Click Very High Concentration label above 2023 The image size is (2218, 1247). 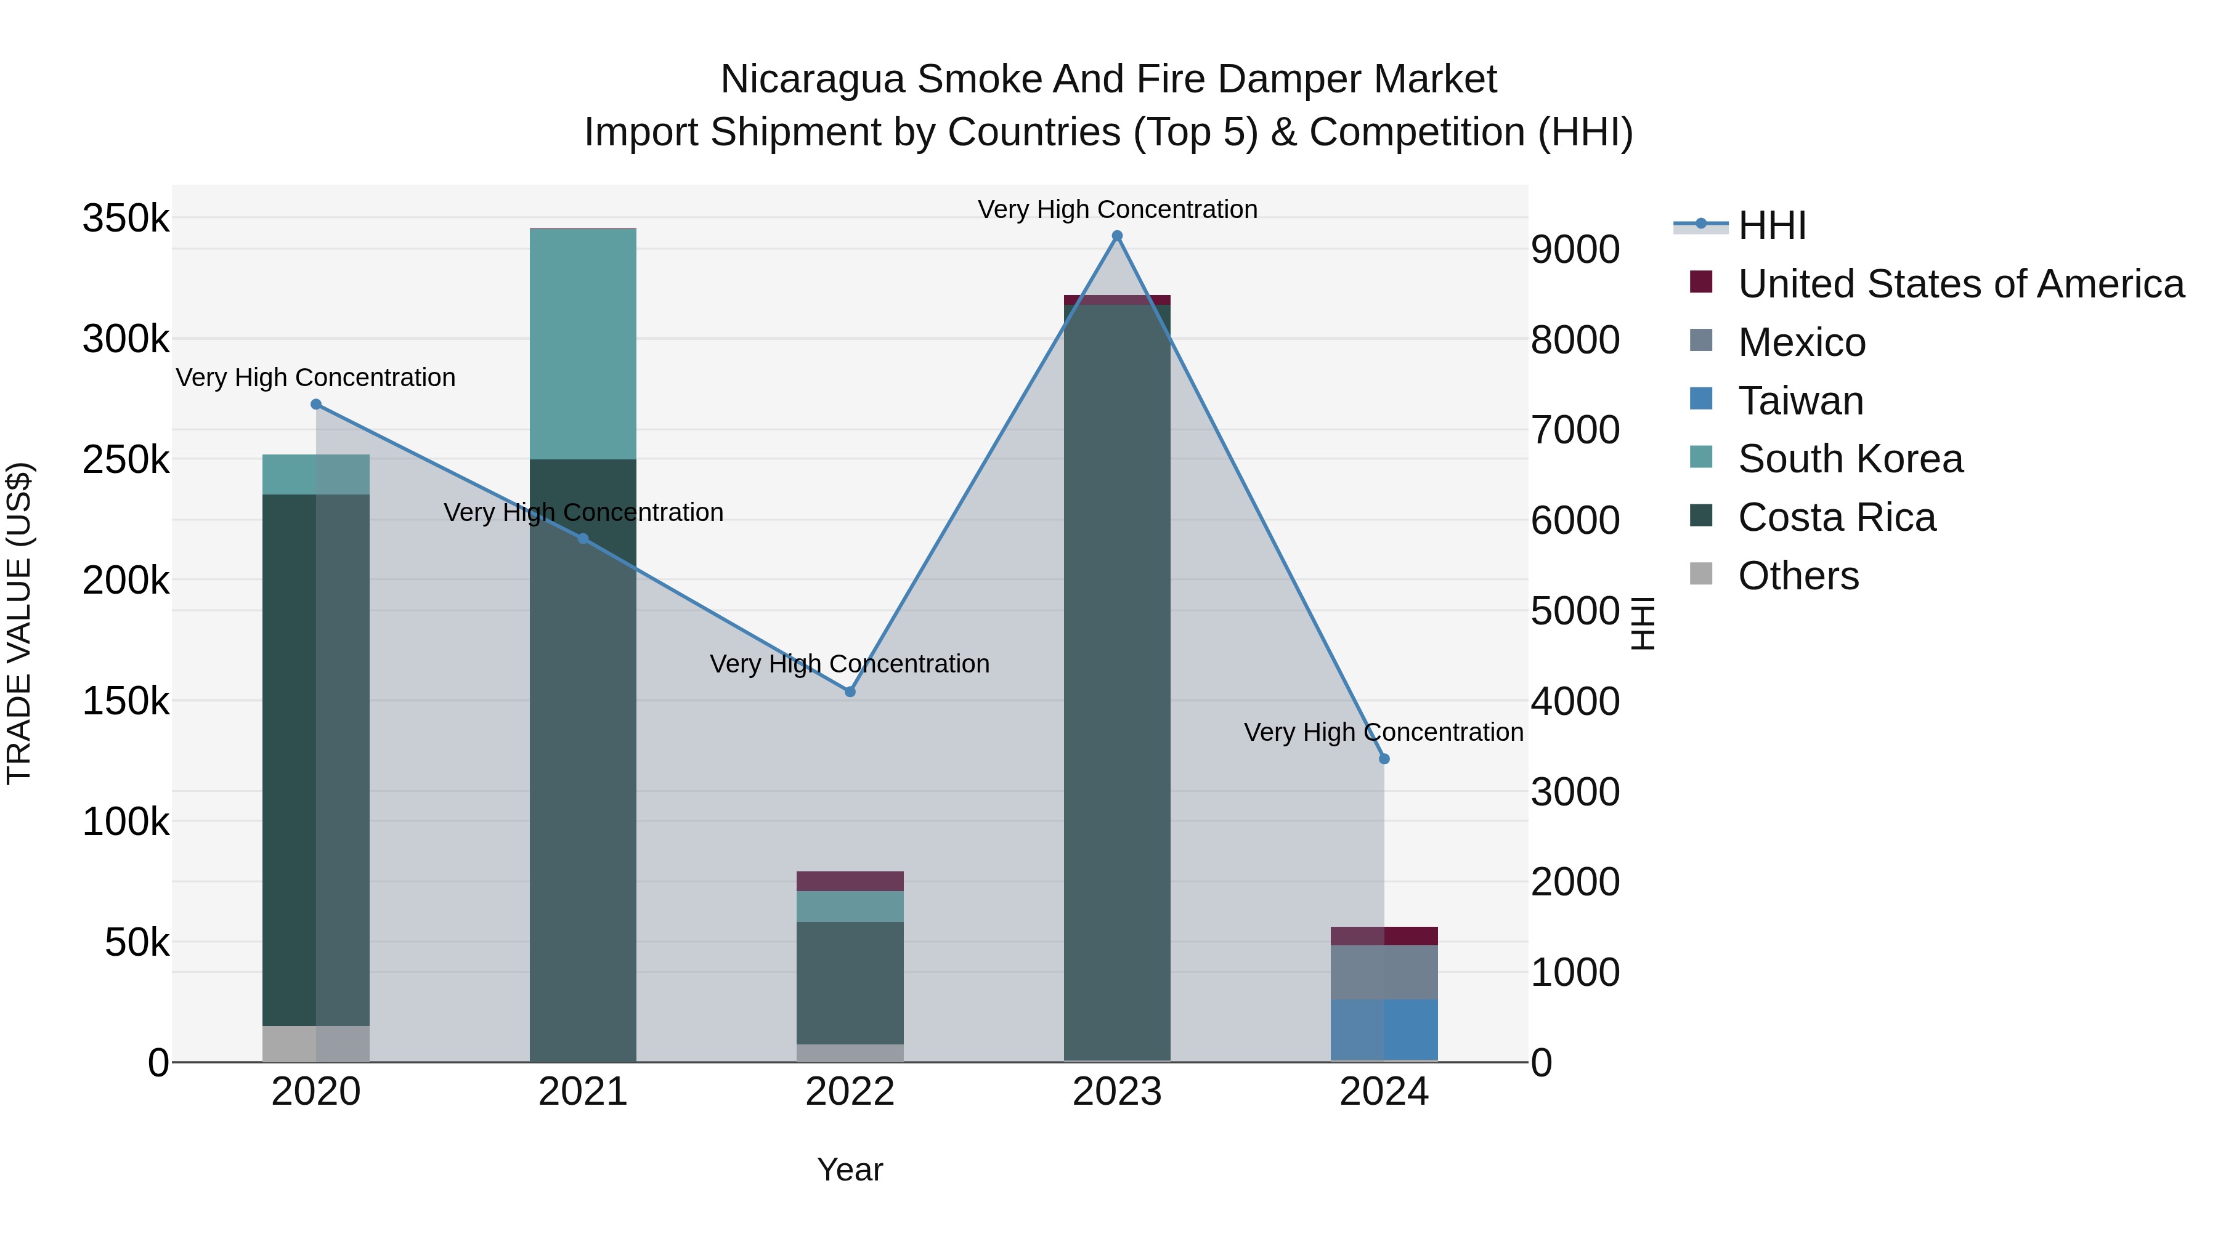[1118, 209]
